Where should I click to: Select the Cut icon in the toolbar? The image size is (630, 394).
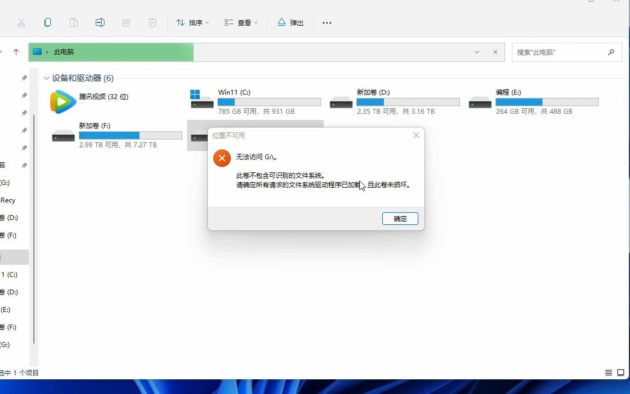(x=22, y=22)
